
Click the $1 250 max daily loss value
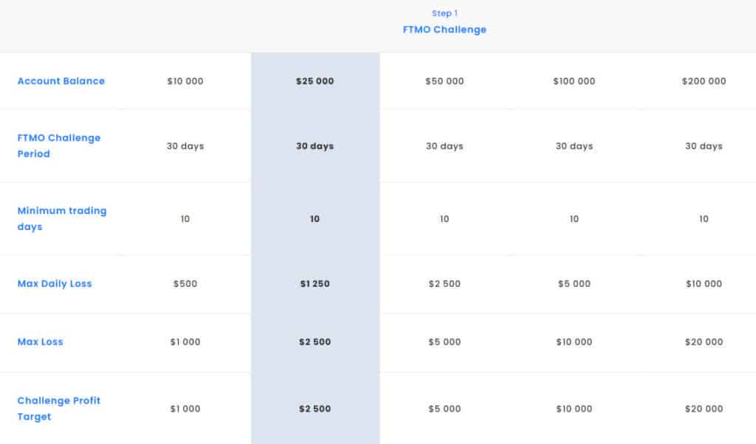click(315, 284)
